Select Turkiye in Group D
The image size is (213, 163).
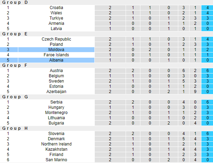[56, 18]
